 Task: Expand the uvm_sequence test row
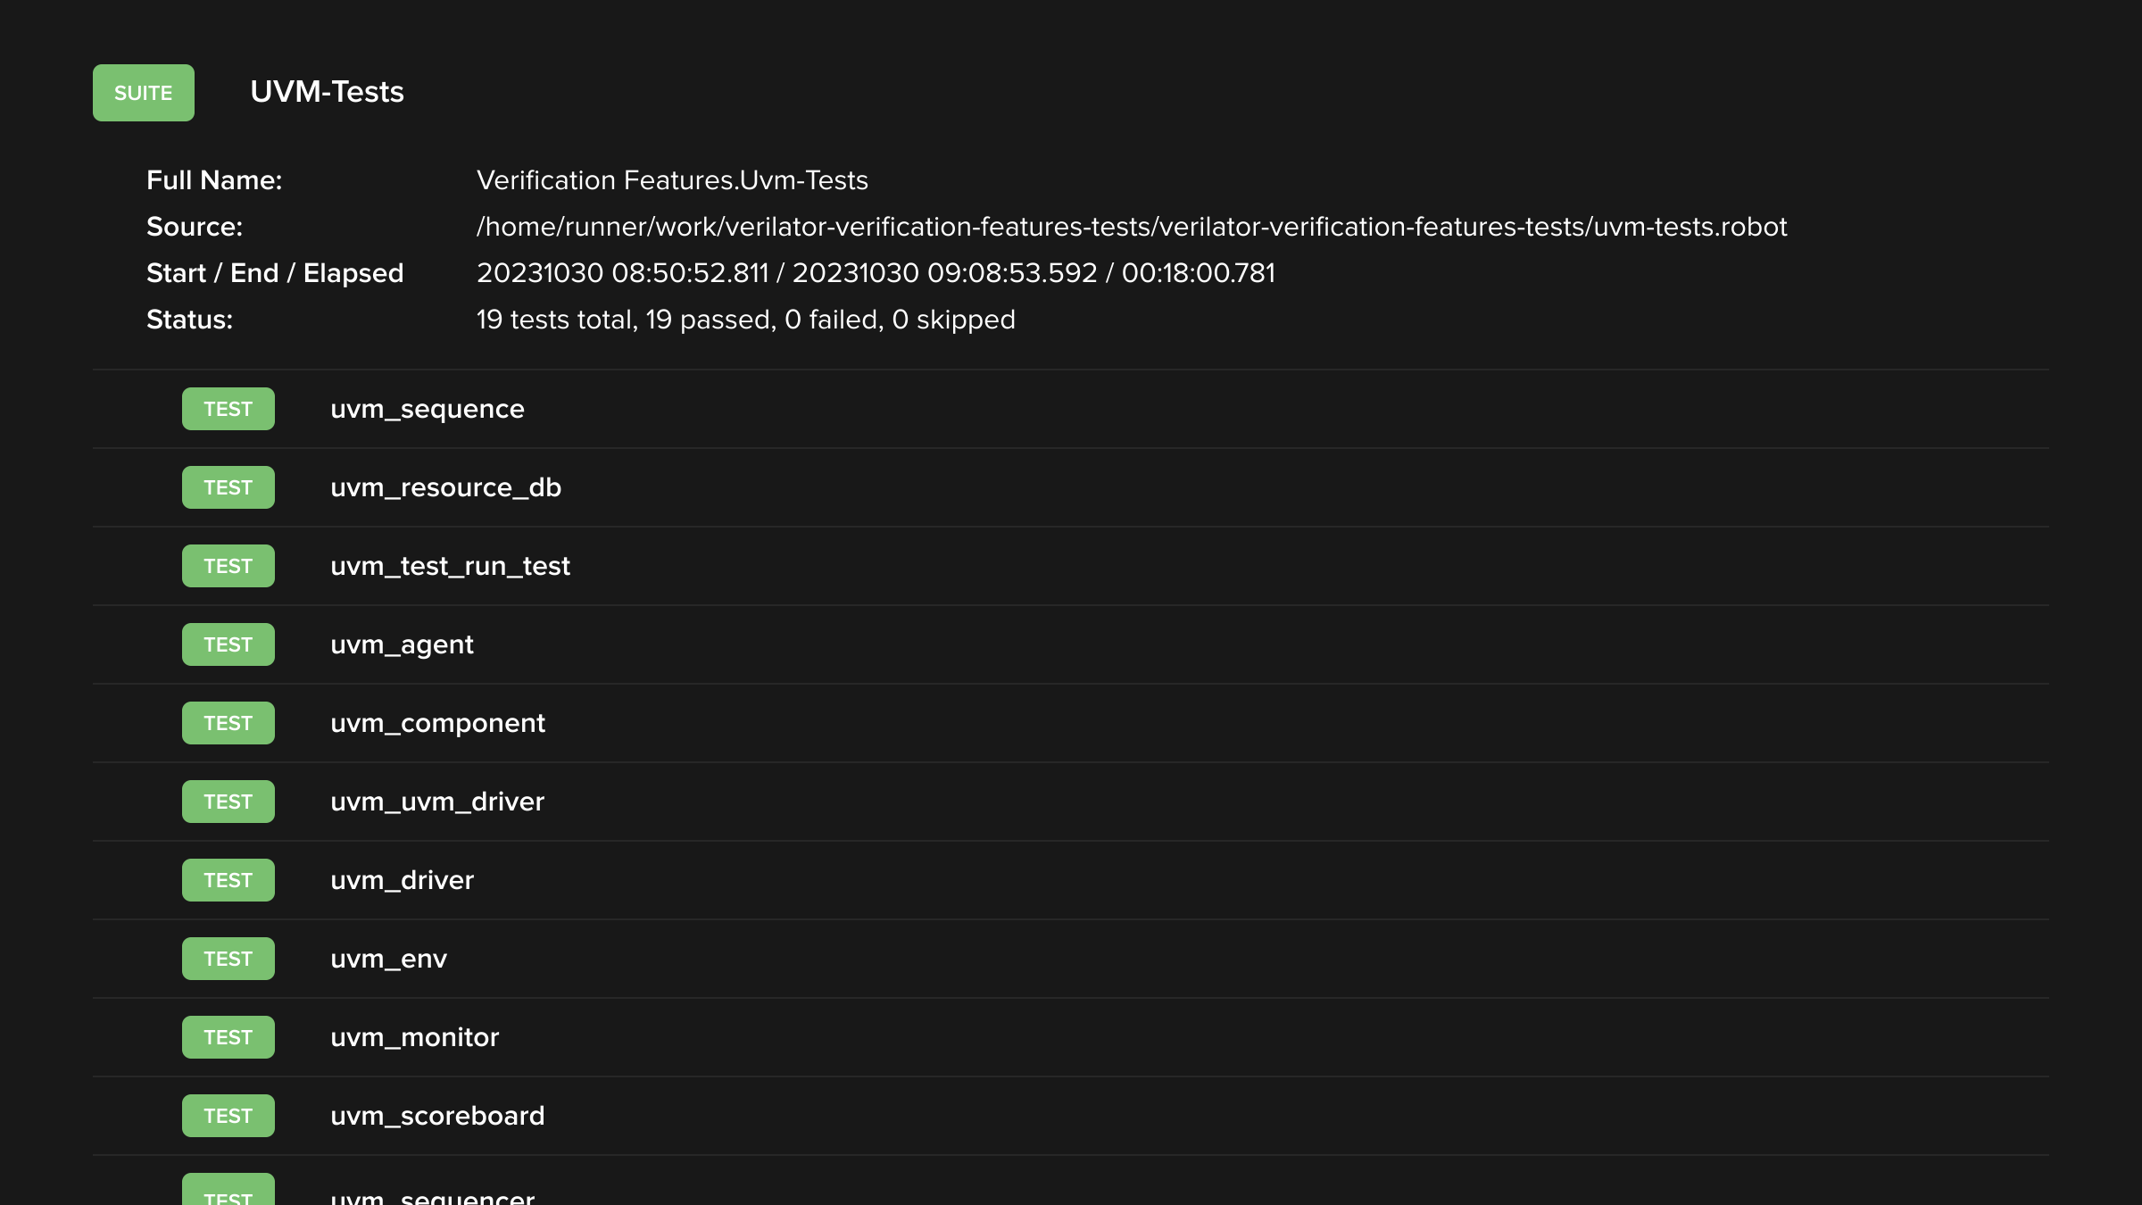pos(427,409)
